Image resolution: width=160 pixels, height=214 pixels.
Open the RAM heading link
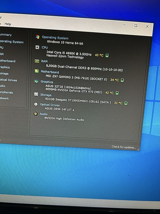(x=44, y=61)
